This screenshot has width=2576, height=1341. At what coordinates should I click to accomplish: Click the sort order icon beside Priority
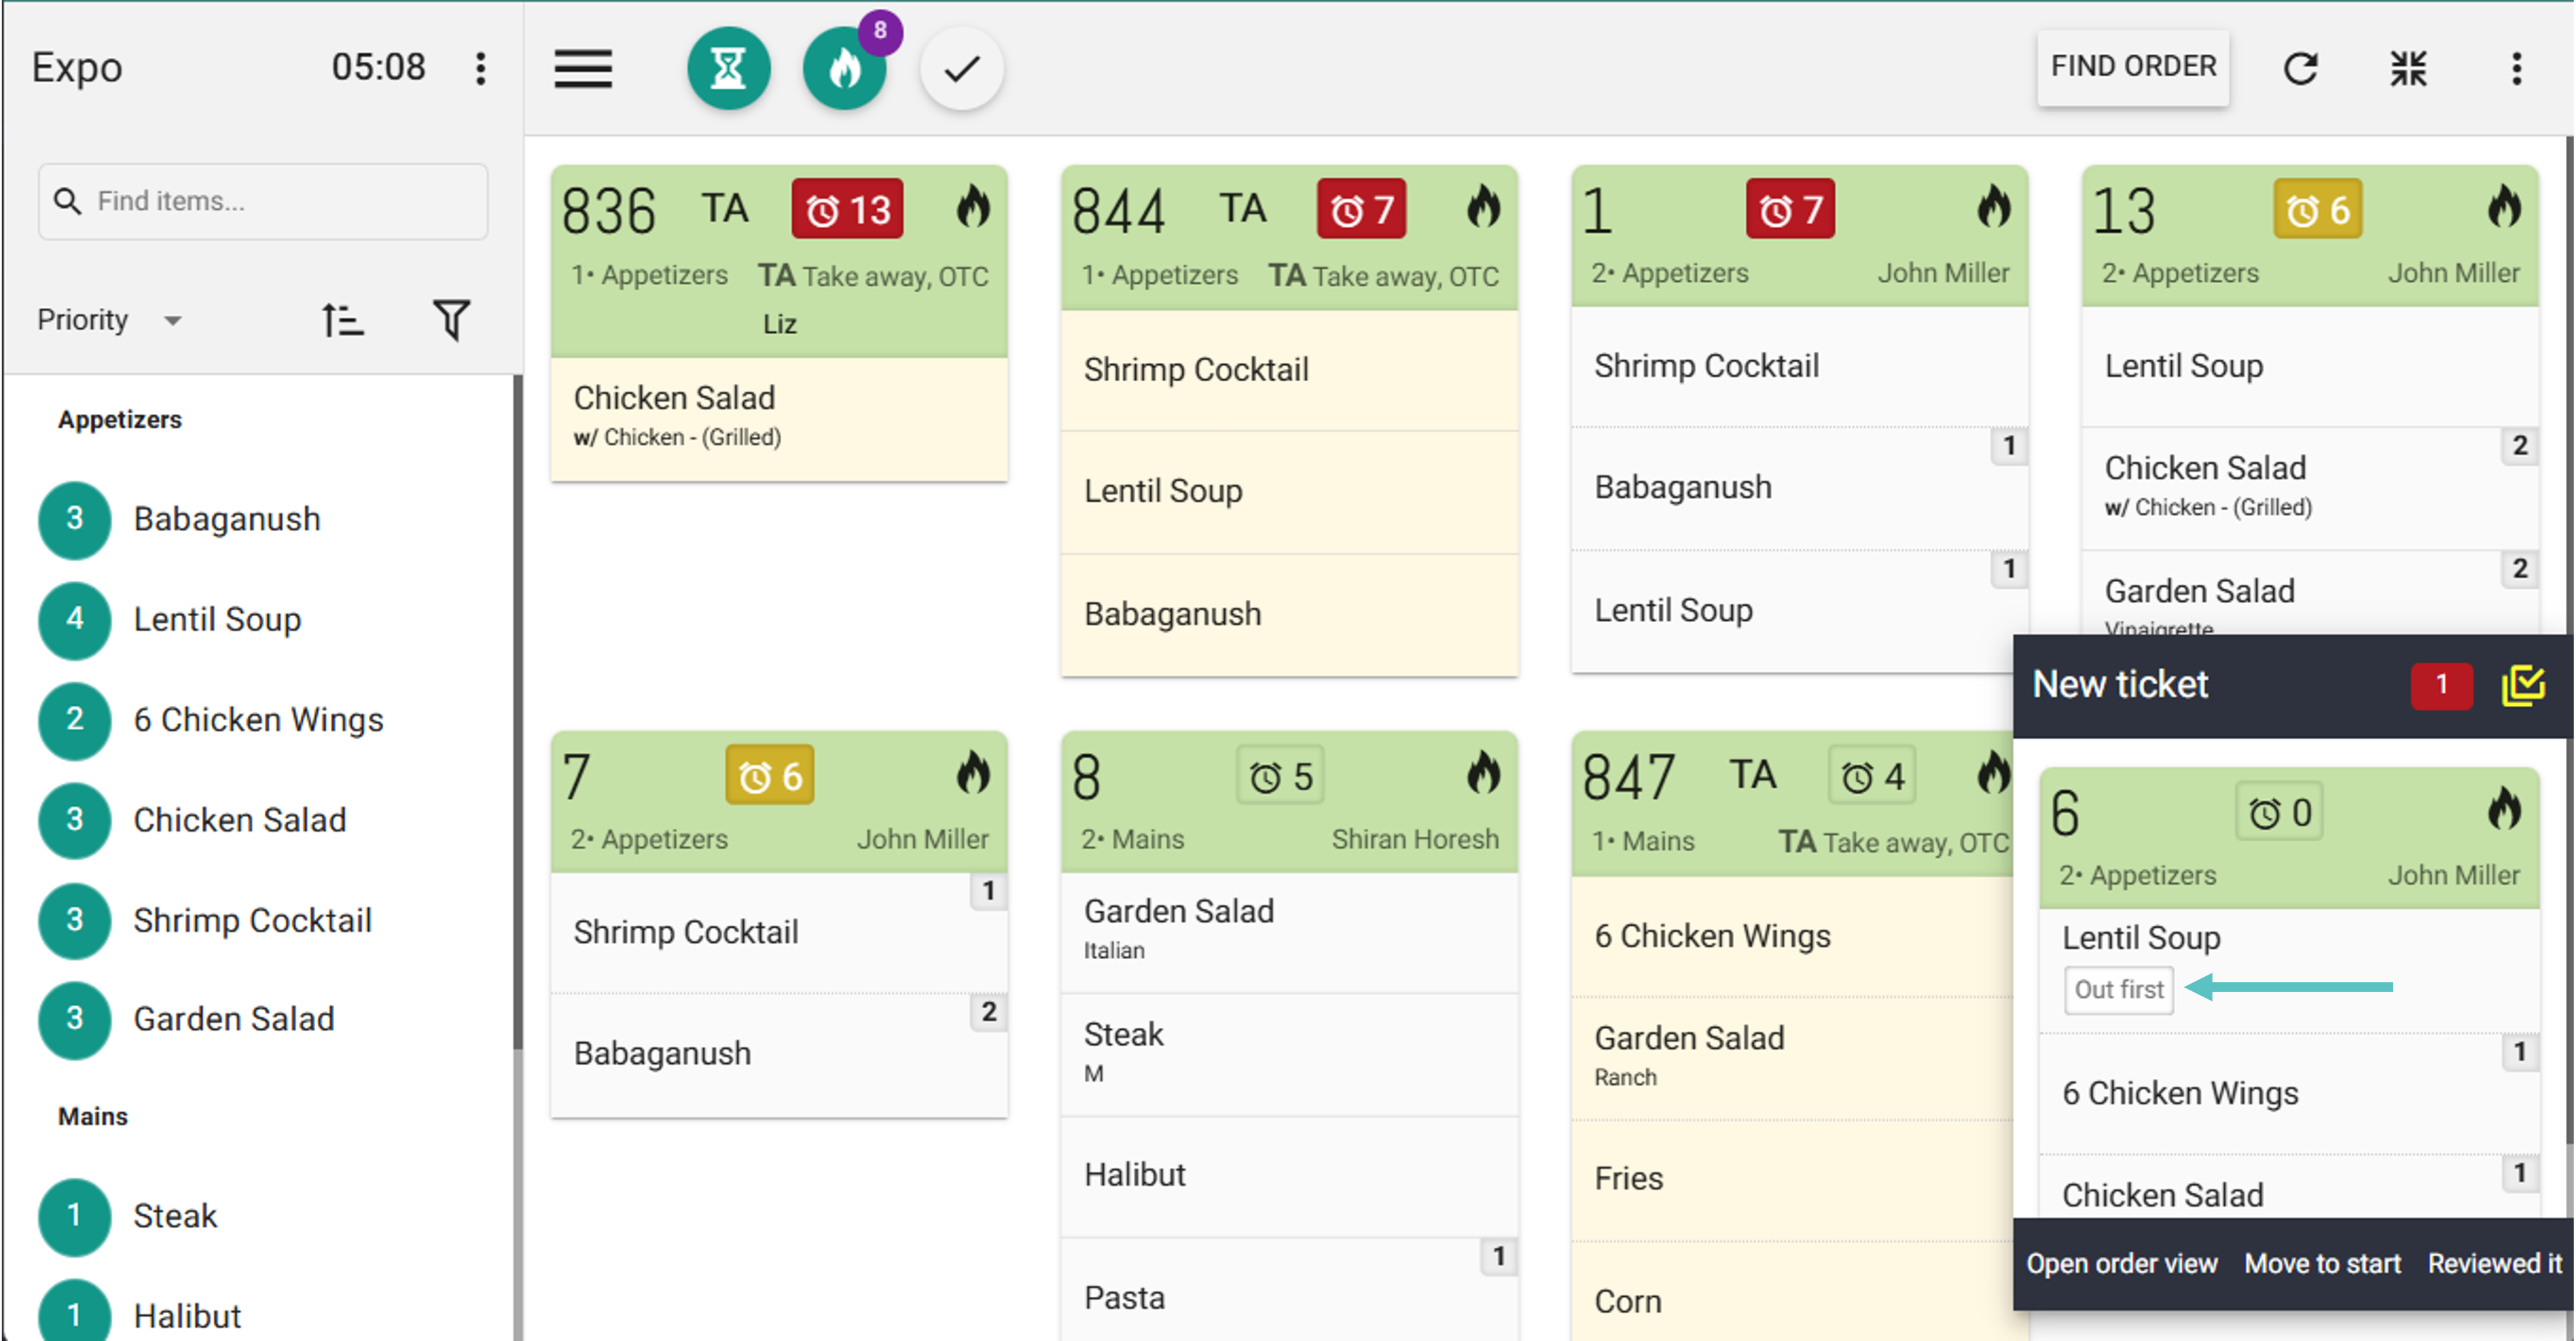pyautogui.click(x=342, y=319)
